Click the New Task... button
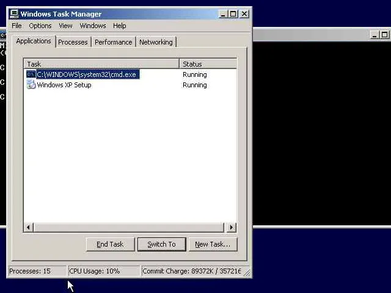The image size is (391, 293). pos(213,244)
